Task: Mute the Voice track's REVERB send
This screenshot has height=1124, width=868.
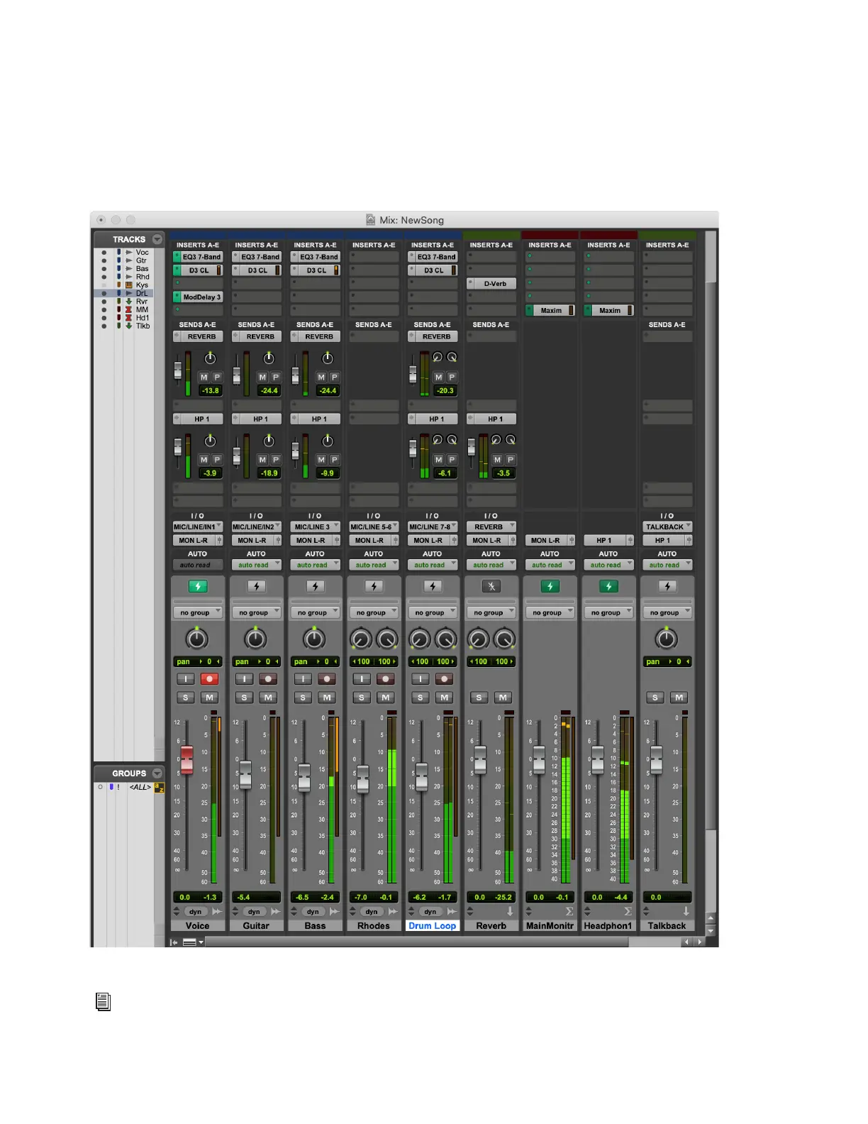Action: point(204,378)
